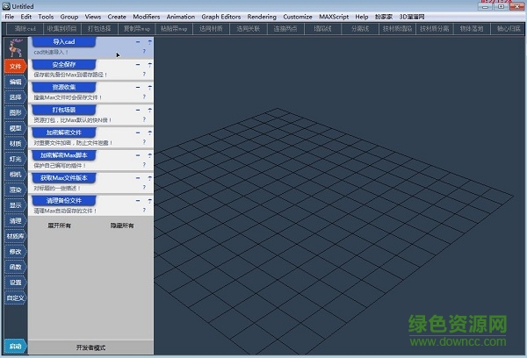Click help question mark for 导入cad

point(144,52)
